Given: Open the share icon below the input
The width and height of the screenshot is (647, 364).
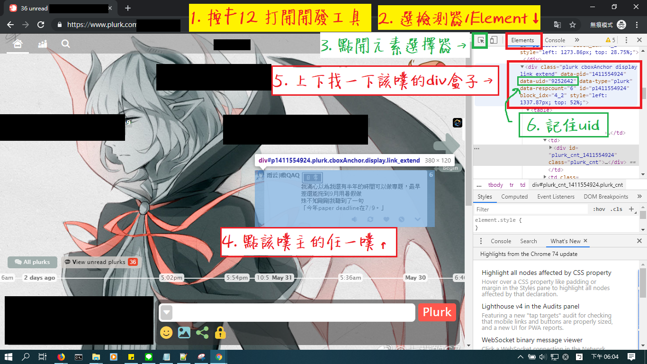Looking at the screenshot, I should tap(202, 333).
